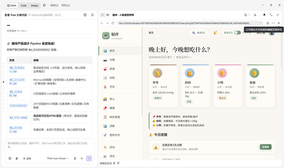Open the screenshot capture dropdown
Viewport: 284px width, 168px height.
247,15
